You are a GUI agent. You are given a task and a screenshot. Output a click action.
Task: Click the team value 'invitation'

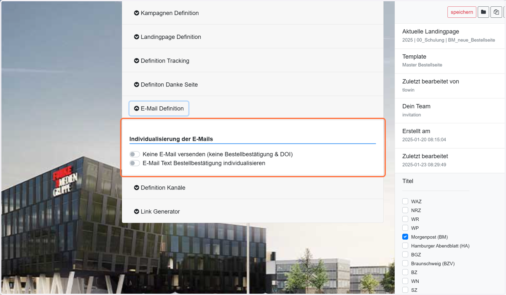point(412,115)
